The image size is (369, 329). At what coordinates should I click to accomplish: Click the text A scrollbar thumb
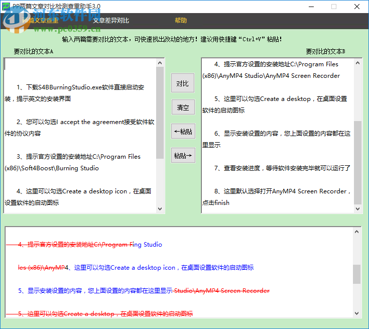coord(160,113)
